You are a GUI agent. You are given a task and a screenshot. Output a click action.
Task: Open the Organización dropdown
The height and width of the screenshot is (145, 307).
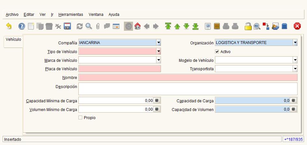295,42
